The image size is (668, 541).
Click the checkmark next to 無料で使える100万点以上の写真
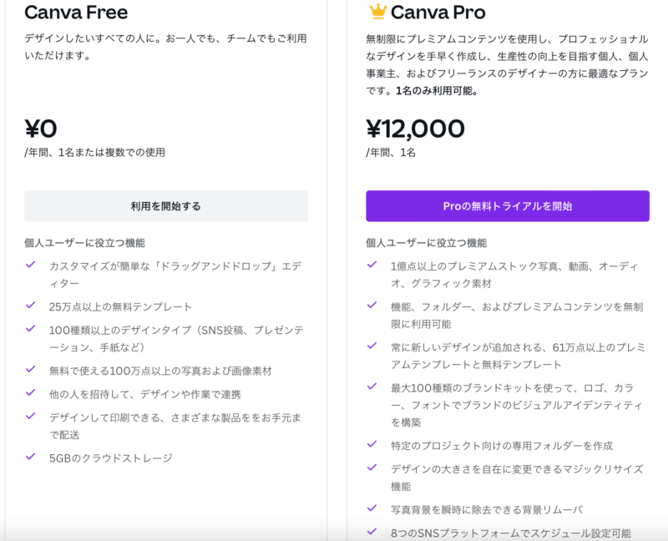pos(30,369)
